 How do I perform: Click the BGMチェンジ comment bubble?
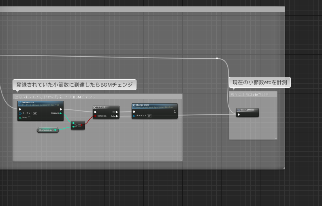[75, 85]
